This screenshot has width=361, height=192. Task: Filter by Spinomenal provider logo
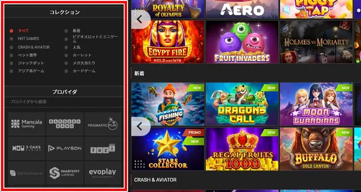pos(26,173)
